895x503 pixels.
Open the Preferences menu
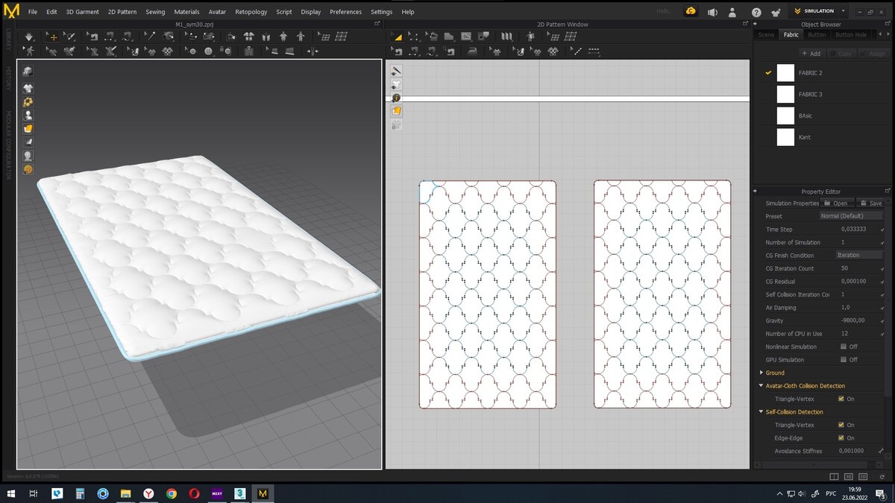coord(345,12)
